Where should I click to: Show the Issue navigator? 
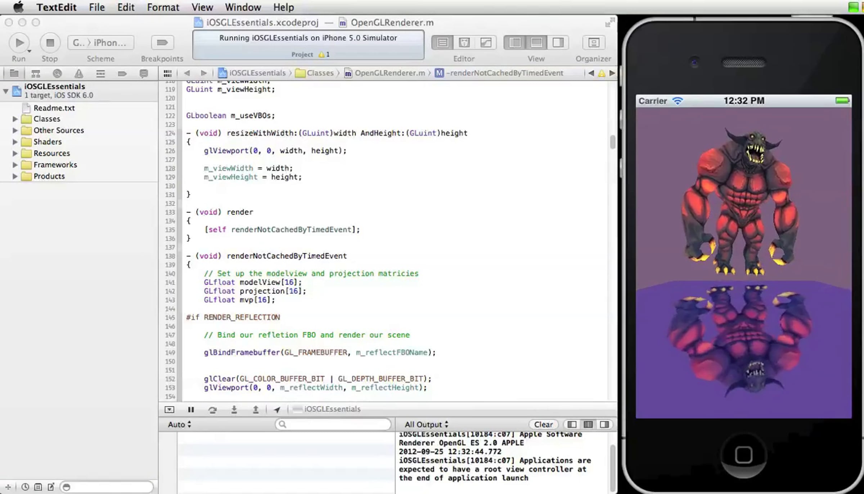79,74
